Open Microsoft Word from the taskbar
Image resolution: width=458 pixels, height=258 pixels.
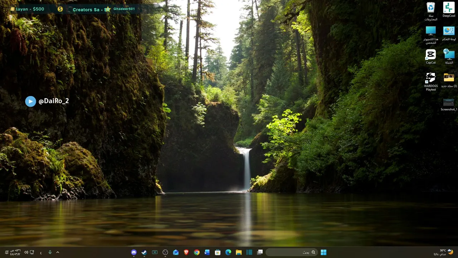pyautogui.click(x=207, y=252)
